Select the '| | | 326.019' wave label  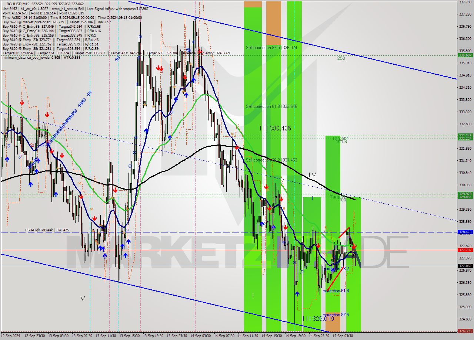pos(318,319)
